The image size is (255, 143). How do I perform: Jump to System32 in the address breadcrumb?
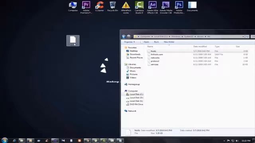188,37
